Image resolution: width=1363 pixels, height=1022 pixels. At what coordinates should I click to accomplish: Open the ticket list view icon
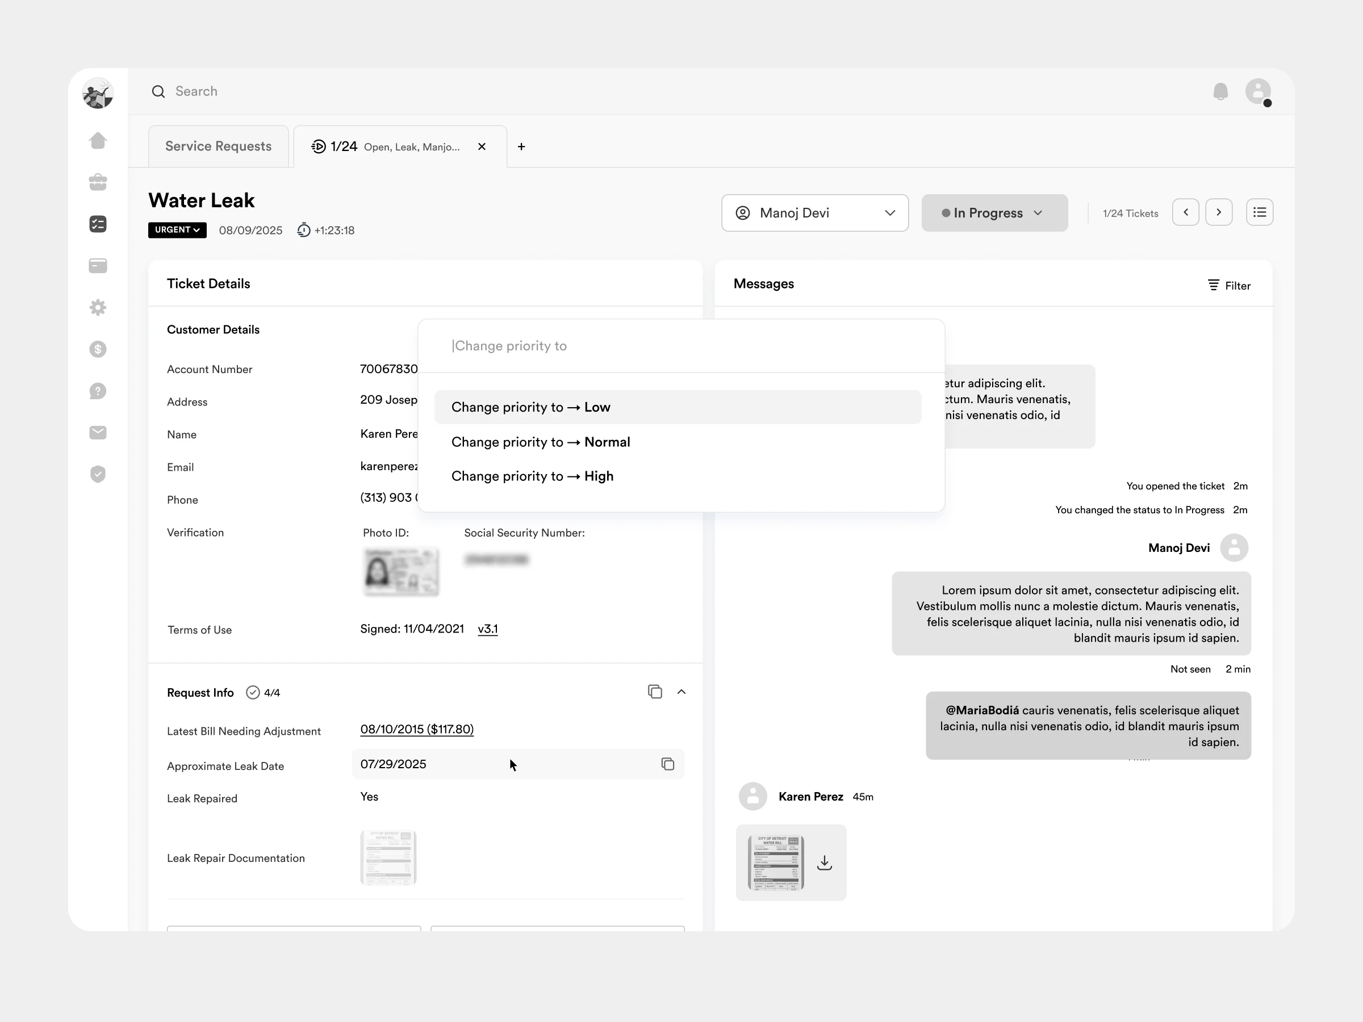(1260, 212)
